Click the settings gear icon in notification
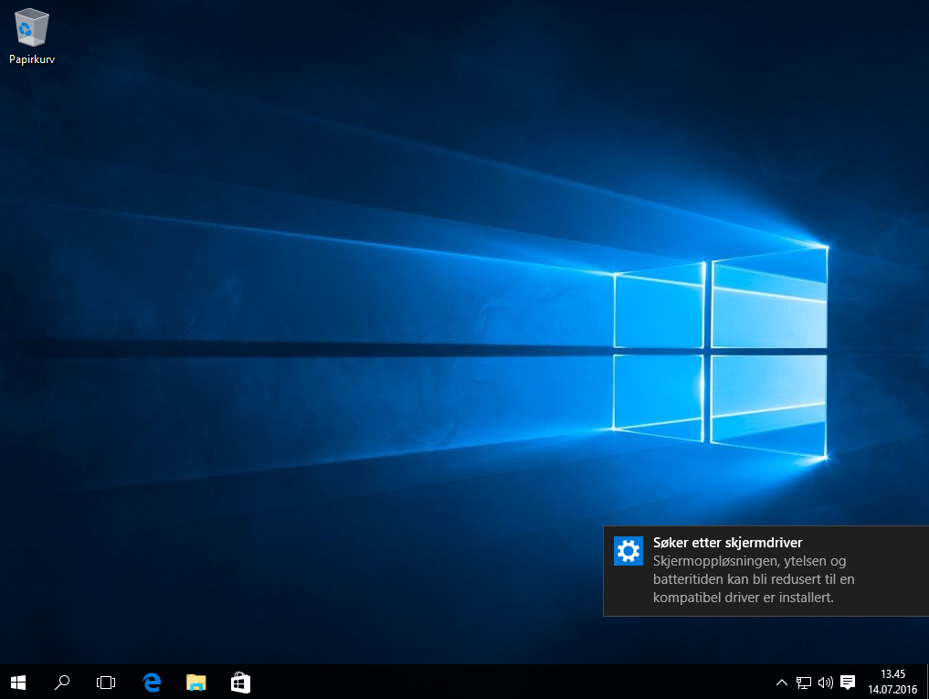 [x=628, y=551]
